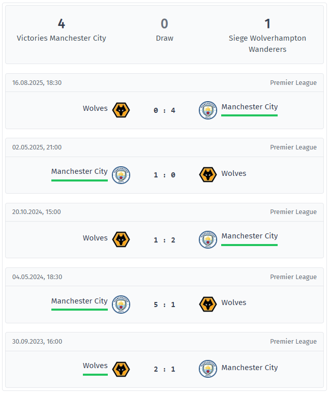Click the 02.05.2025, 21:00 date header
Screen dimensions: 329x394
(x=37, y=147)
